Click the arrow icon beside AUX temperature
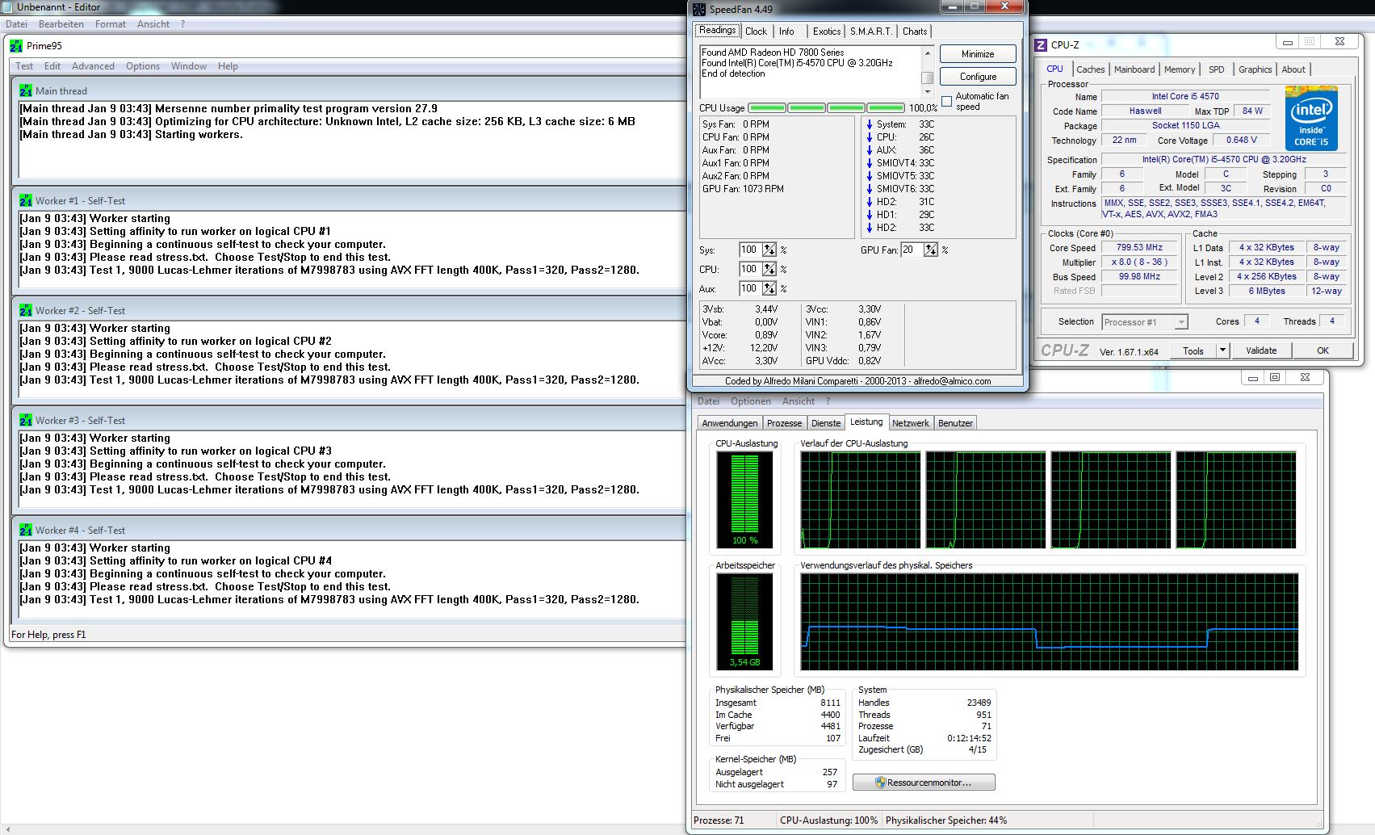The width and height of the screenshot is (1375, 835). [870, 150]
